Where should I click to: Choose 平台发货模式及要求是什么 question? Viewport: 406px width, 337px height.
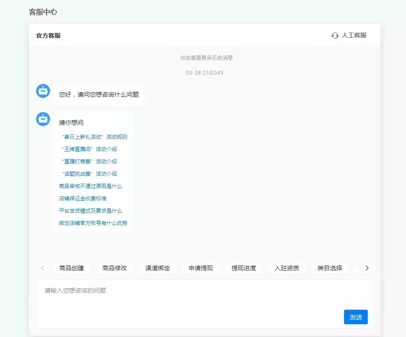91,211
